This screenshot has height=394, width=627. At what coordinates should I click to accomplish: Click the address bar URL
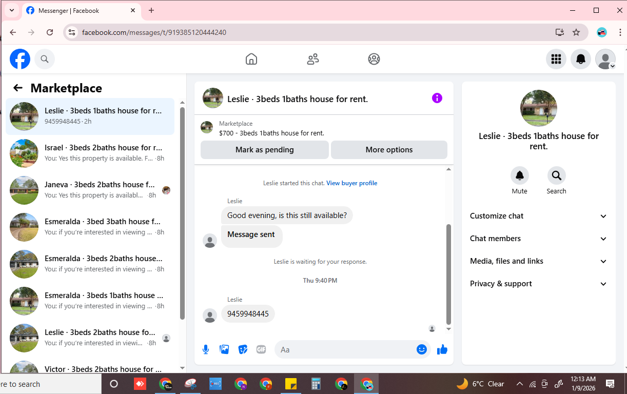tap(154, 32)
